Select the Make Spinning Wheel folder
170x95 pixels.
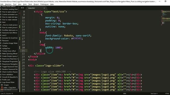(x=10, y=54)
